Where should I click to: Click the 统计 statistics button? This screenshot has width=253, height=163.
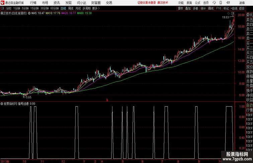(203, 8)
